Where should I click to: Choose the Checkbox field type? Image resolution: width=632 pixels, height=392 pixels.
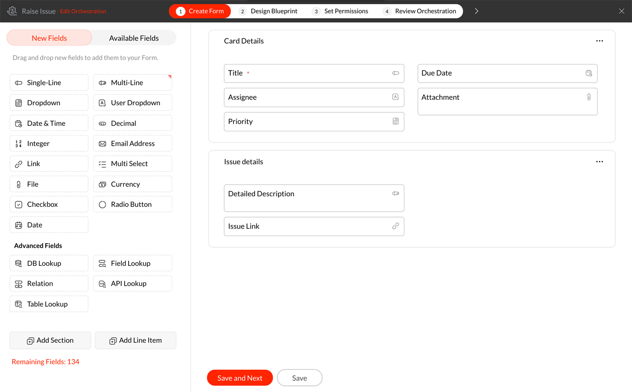point(49,204)
